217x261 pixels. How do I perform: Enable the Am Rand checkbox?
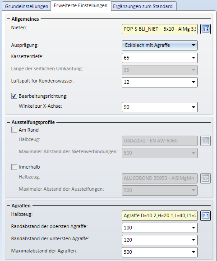click(x=14, y=130)
